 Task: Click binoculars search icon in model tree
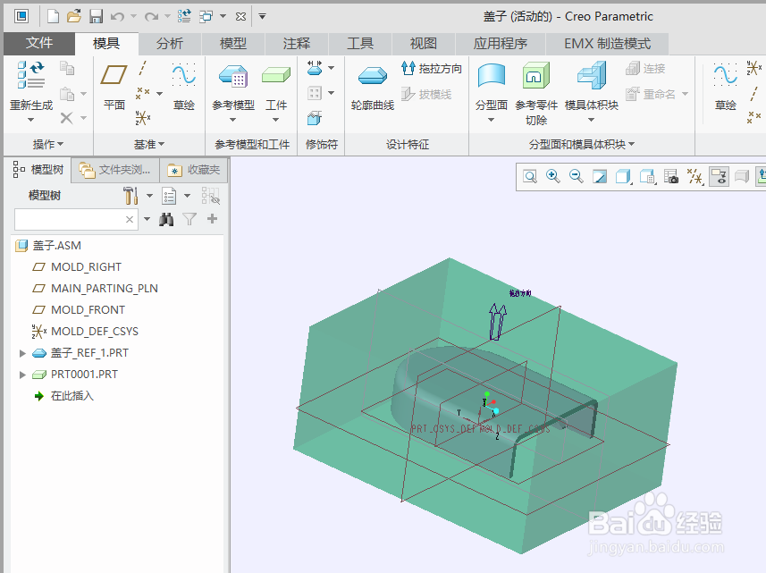coord(166,219)
